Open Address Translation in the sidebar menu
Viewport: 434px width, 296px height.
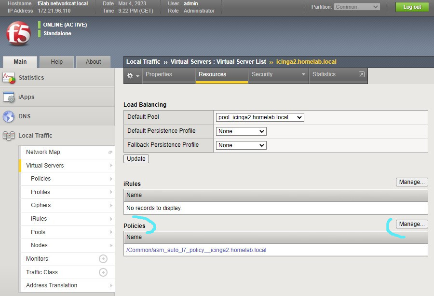coord(52,285)
